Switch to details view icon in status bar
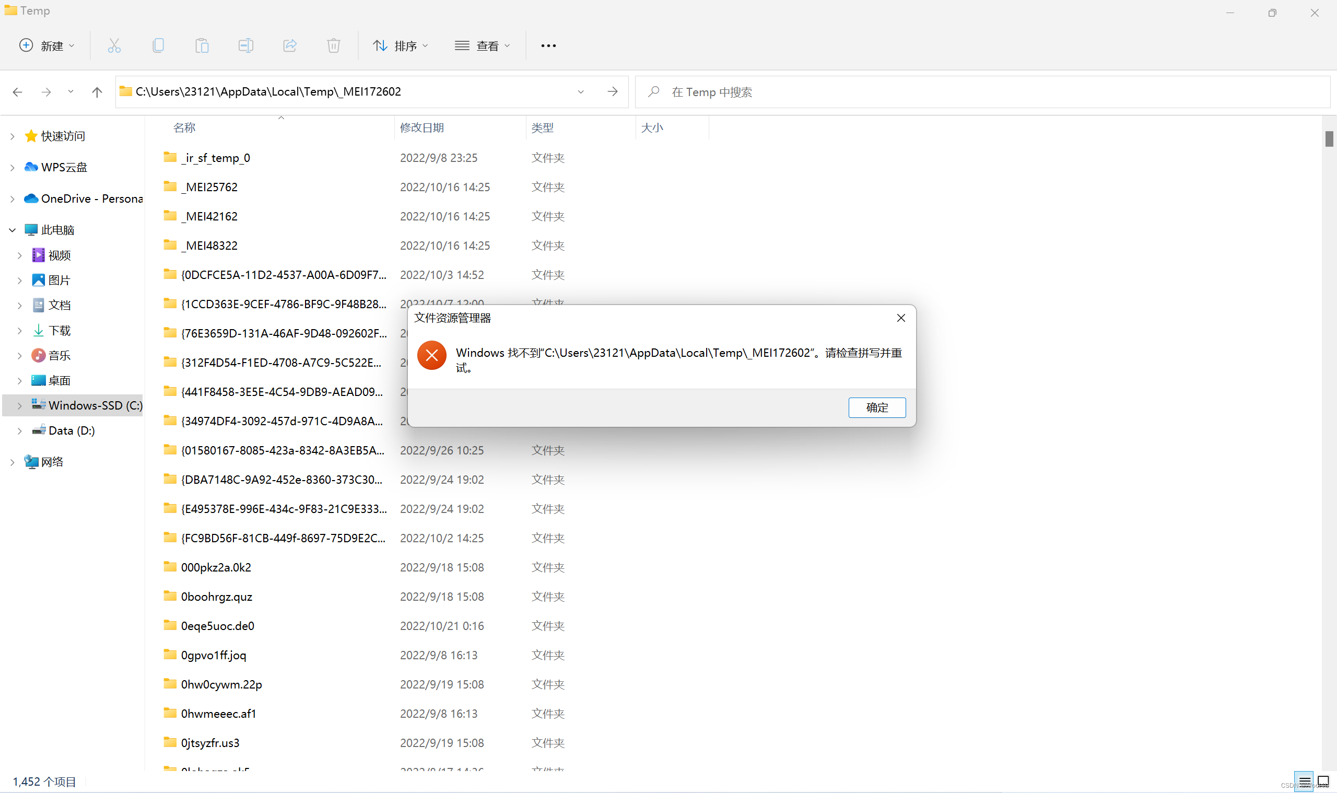The image size is (1337, 793). click(x=1304, y=782)
